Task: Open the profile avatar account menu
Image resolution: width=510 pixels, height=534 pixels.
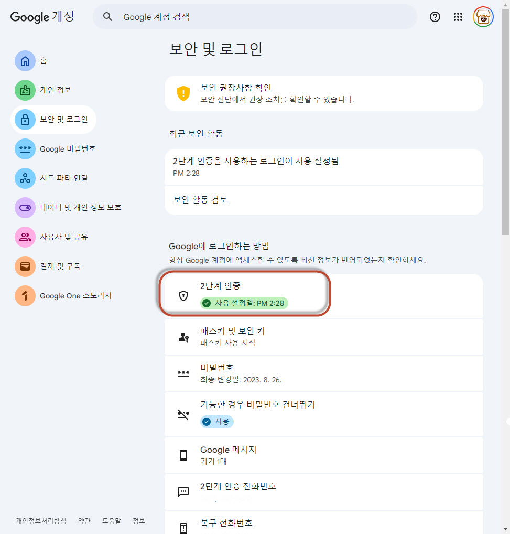Action: click(x=483, y=17)
